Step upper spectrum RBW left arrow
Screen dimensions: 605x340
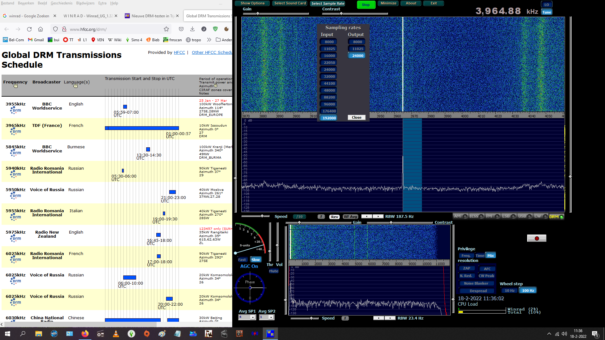pos(367,217)
